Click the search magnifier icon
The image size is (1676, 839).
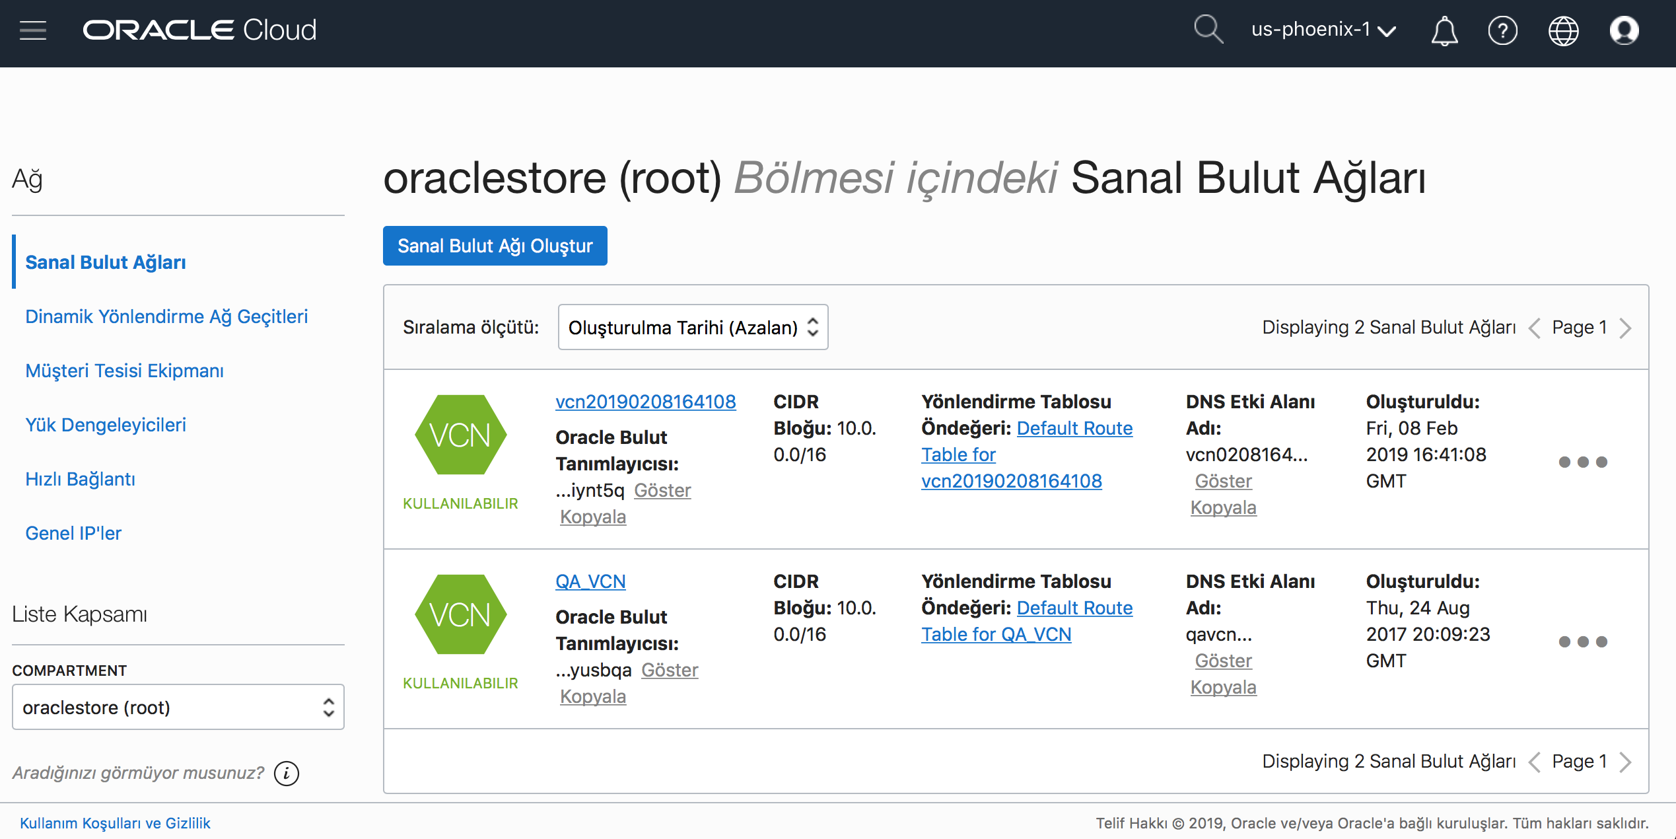pyautogui.click(x=1208, y=30)
